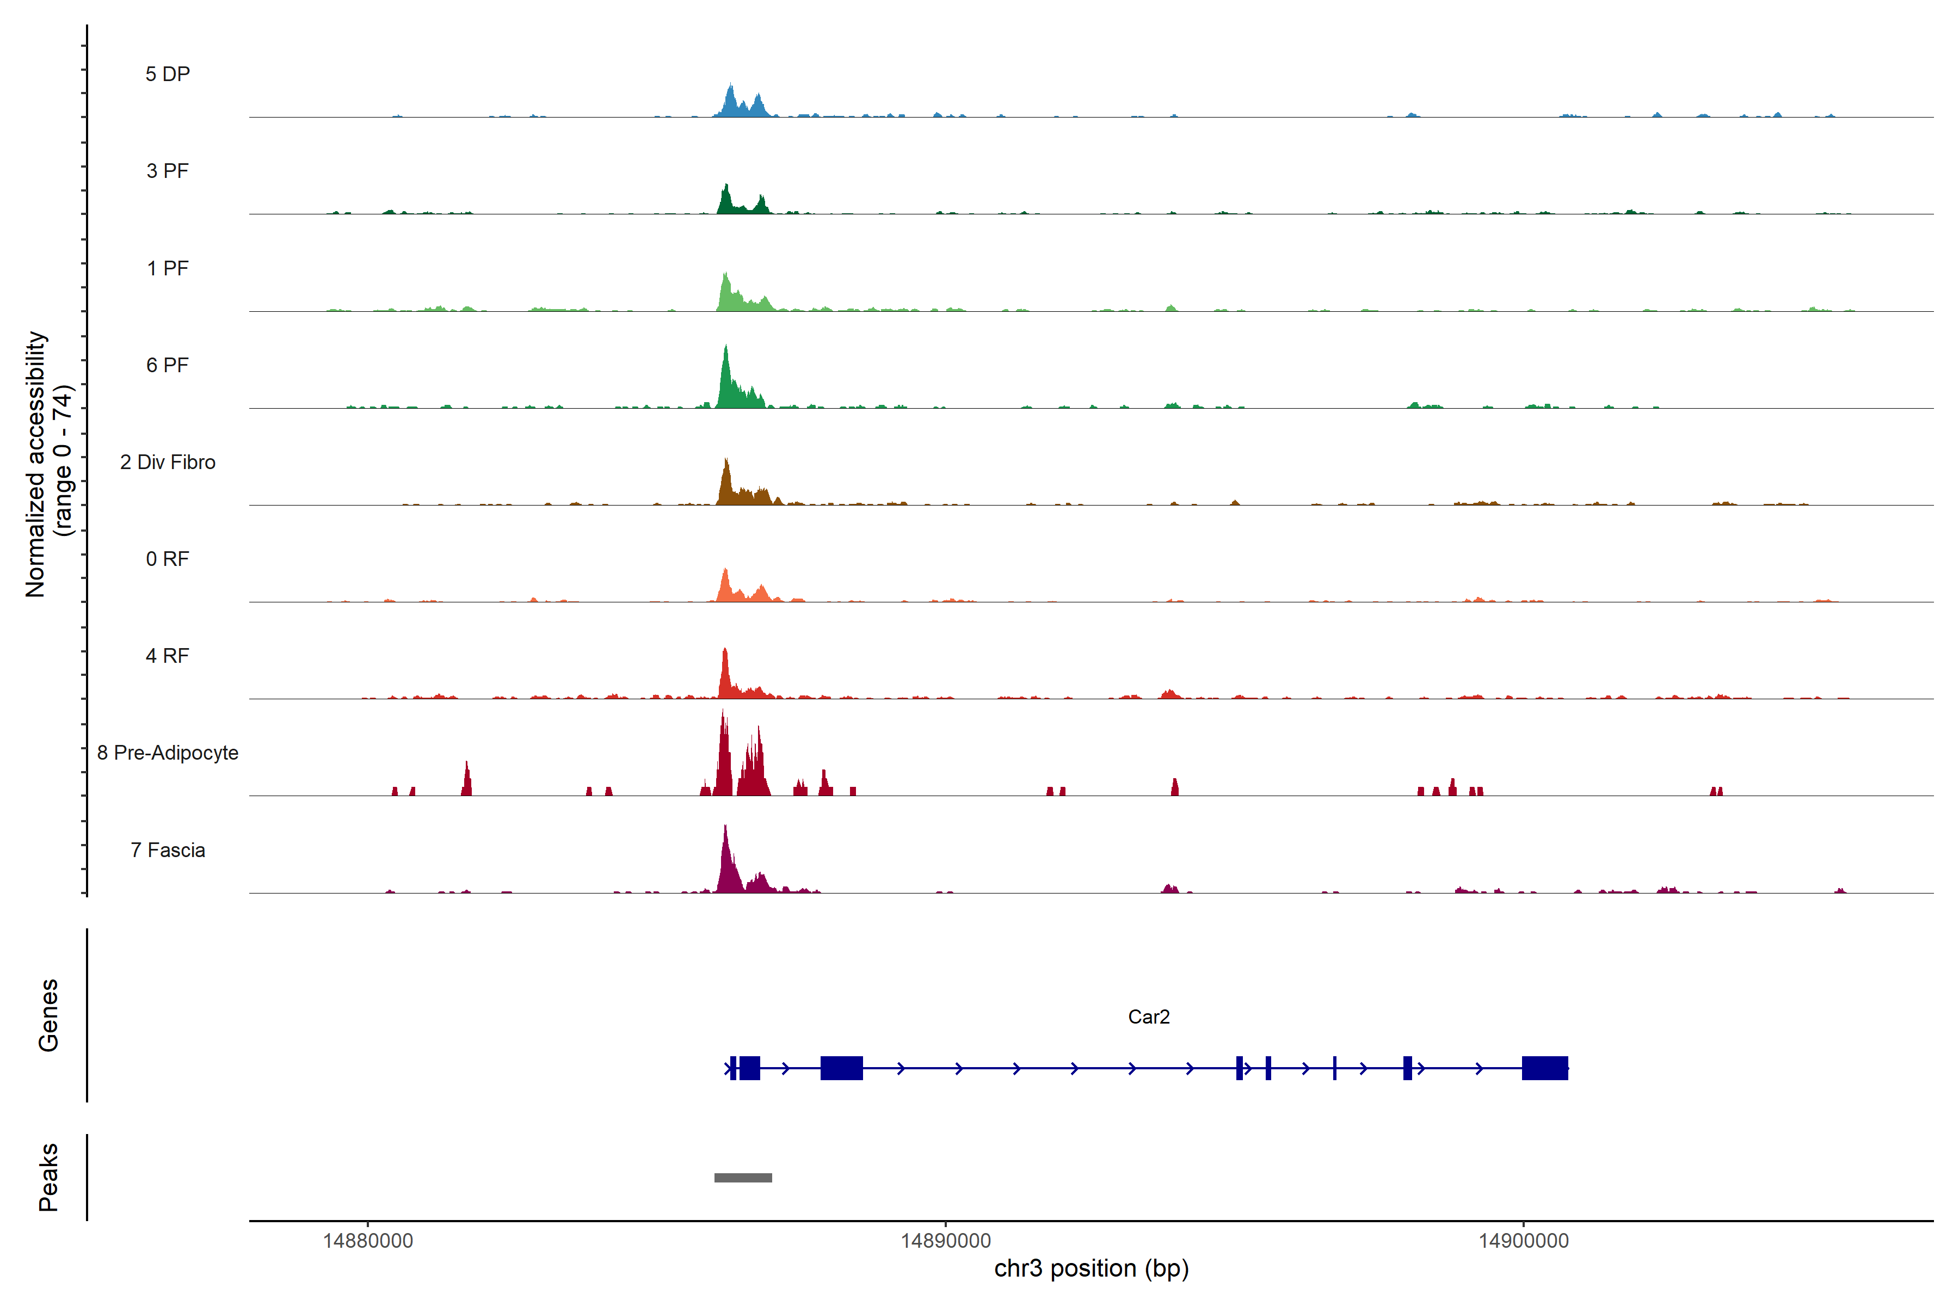The width and height of the screenshot is (1959, 1306).
Task: Select the 8 Pre-Adipocyte label
Action: pyautogui.click(x=168, y=753)
